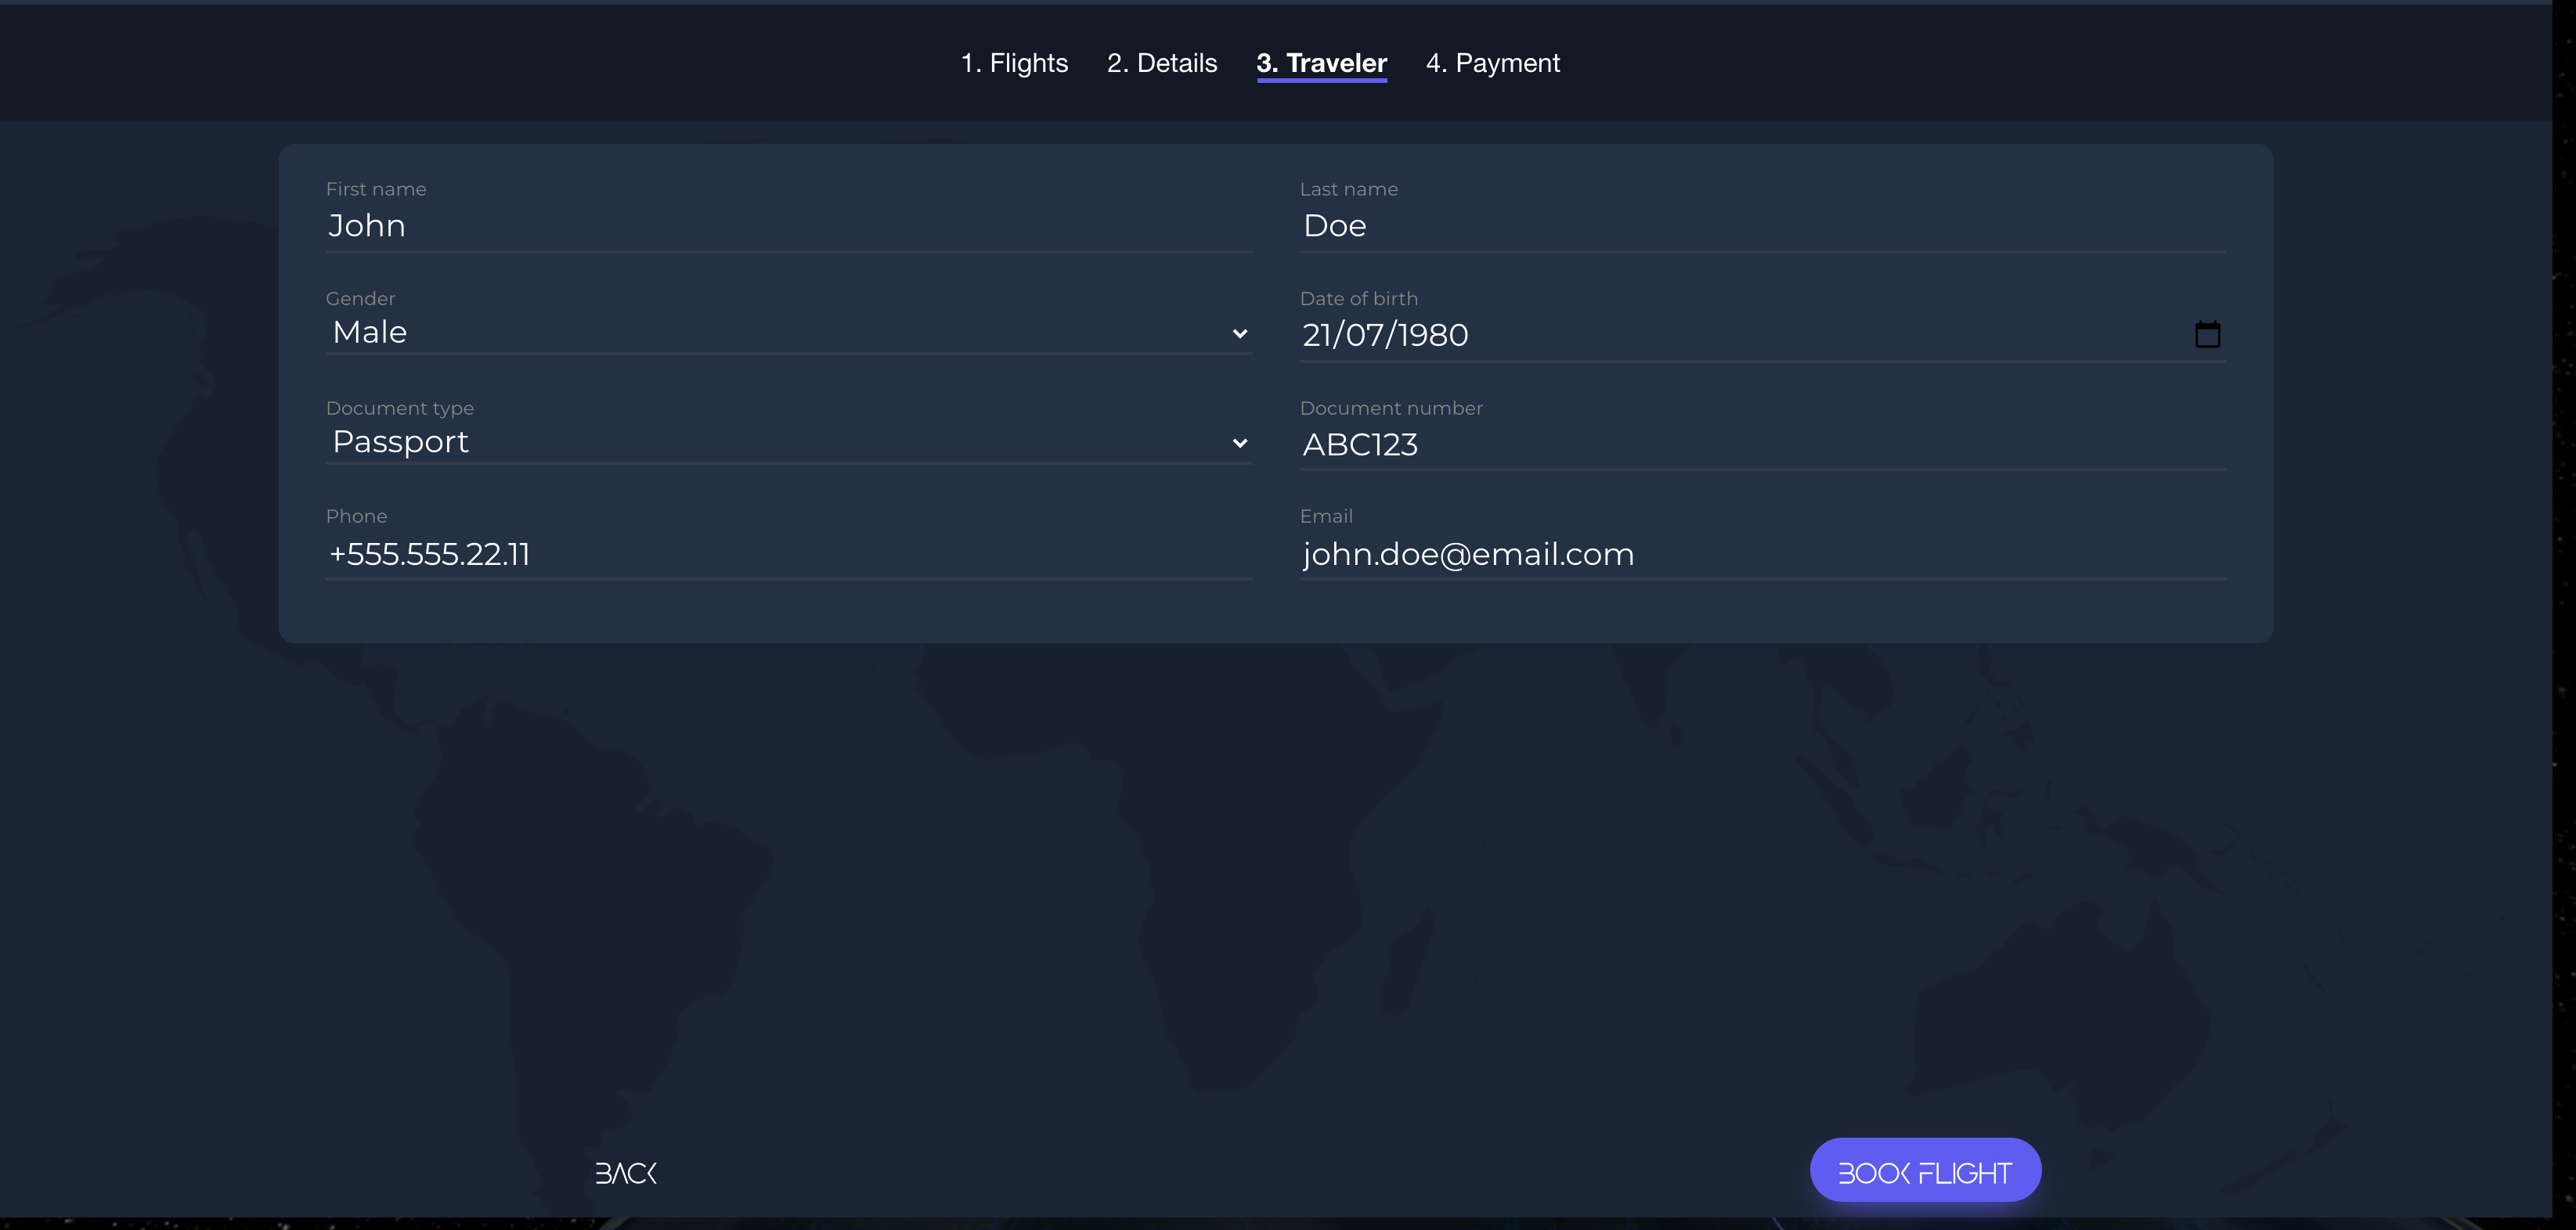Click the First name label
2576x1230 pixels.
tap(376, 189)
